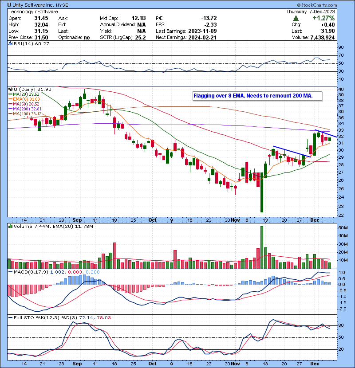
Task: Click the MACD(8,17,9) indicator label
Action: point(31,272)
